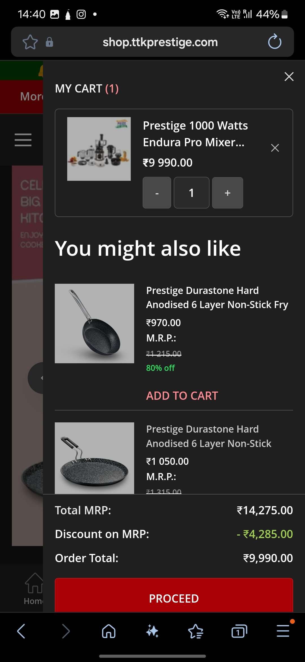Open the Endura Pro Mixer product thumbnail
Viewport: 305px width, 662px height.
[x=99, y=149]
